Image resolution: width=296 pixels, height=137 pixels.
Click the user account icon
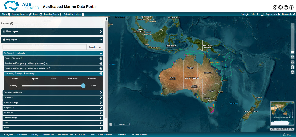coord(291,8)
